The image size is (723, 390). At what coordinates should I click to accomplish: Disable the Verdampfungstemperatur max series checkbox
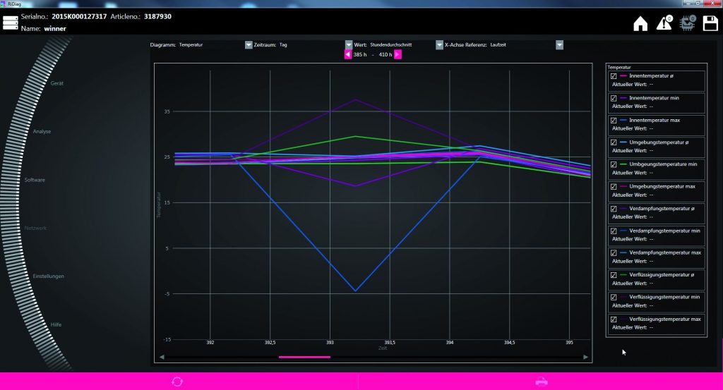pos(614,252)
